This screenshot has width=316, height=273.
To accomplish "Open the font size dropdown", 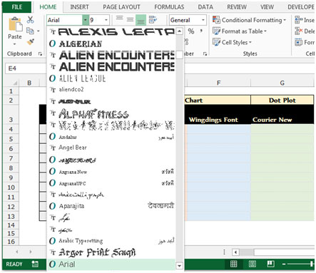I will pyautogui.click(x=106, y=20).
